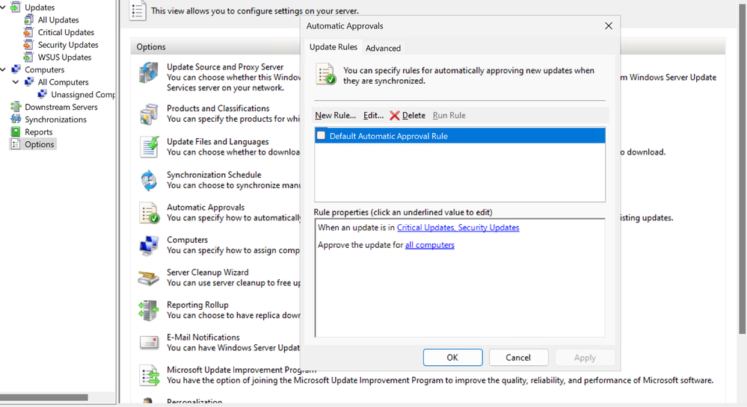Screen dimensions: 747x407
Task: Click the Reporting Rollup icon
Action: [148, 311]
